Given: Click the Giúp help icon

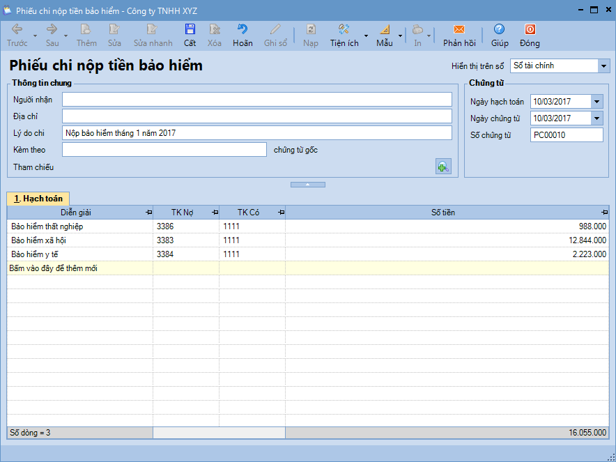Looking at the screenshot, I should pyautogui.click(x=499, y=29).
